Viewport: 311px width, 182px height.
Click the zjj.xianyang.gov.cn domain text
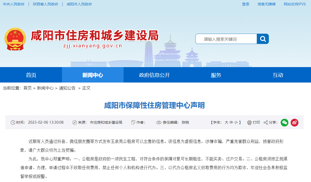point(93,46)
